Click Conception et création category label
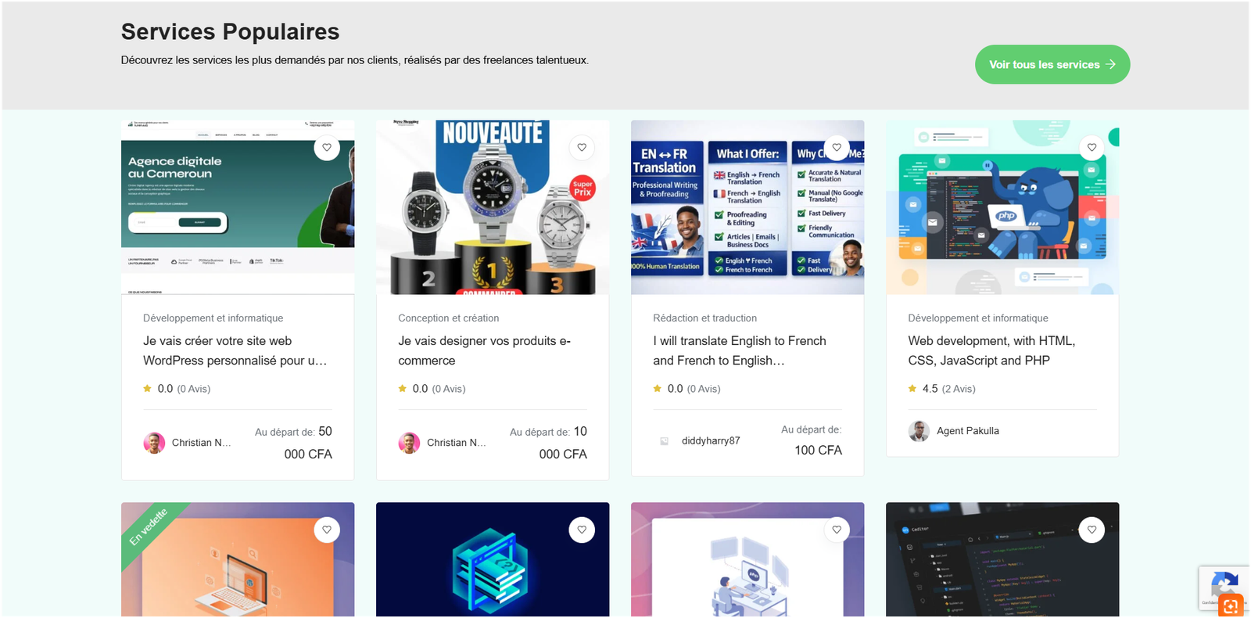 [x=448, y=318]
